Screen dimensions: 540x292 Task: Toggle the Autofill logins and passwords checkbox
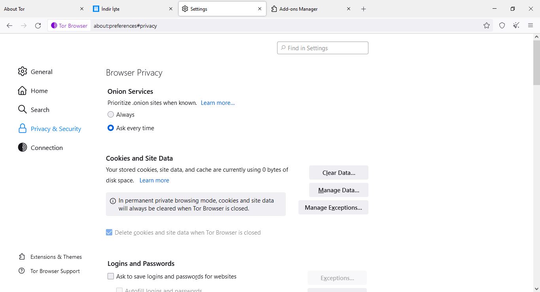pos(119,290)
